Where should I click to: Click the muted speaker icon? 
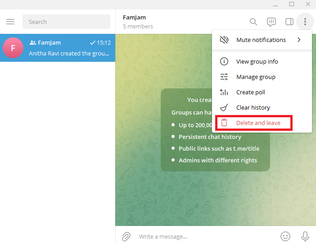click(x=224, y=40)
